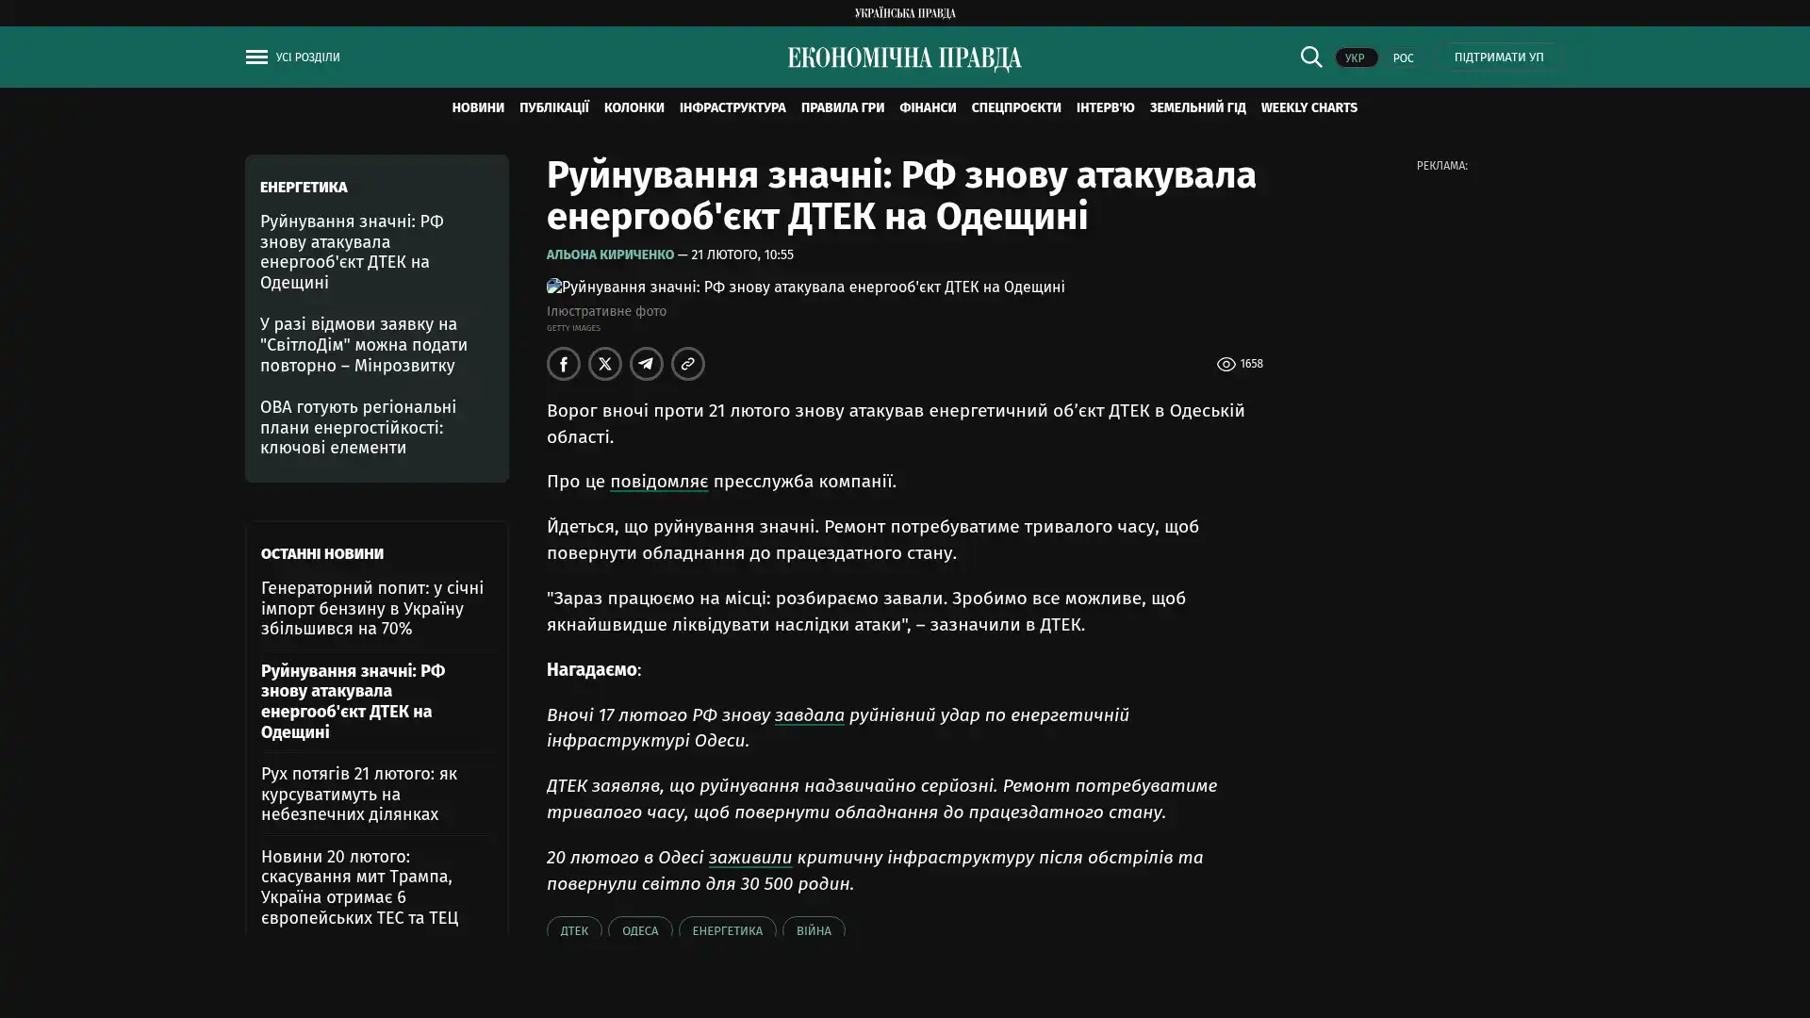Switch language to УКР
The image size is (1810, 1018).
1355,57
